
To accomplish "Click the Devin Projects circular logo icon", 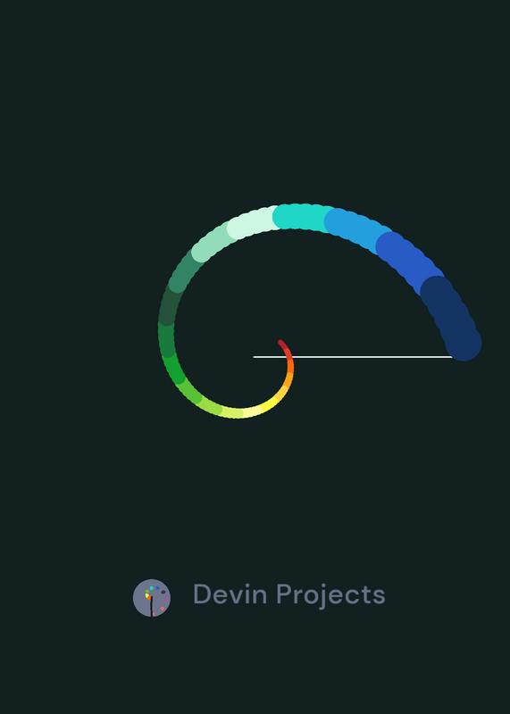I will 152,597.
